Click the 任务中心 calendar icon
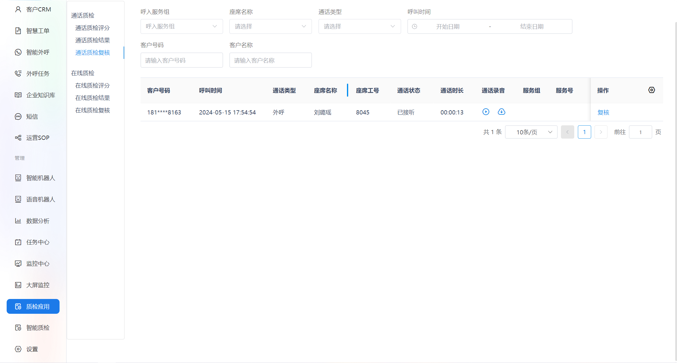 point(18,242)
